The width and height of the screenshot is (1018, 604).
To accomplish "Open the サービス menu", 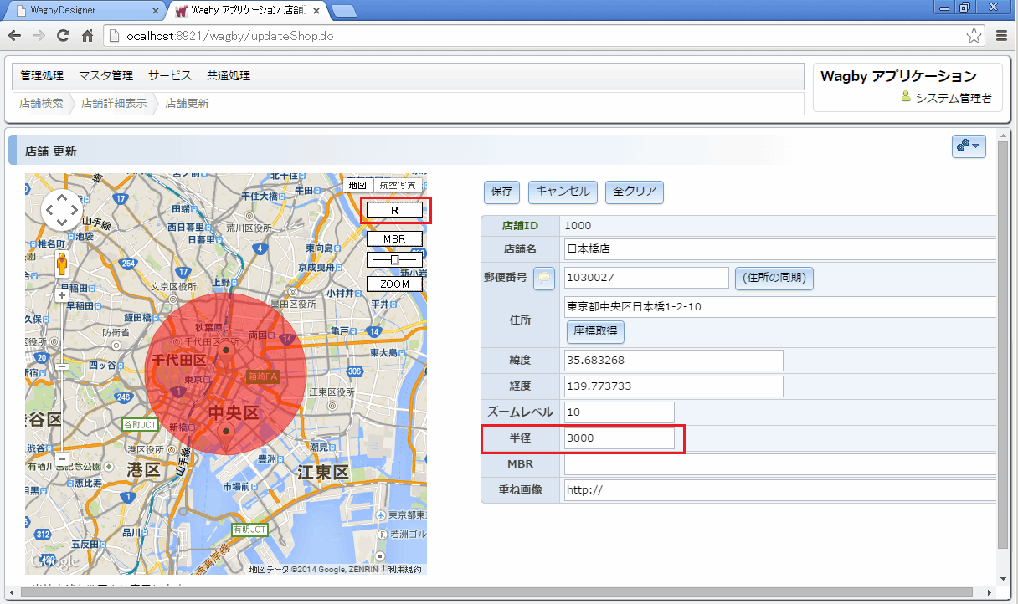I will (170, 75).
